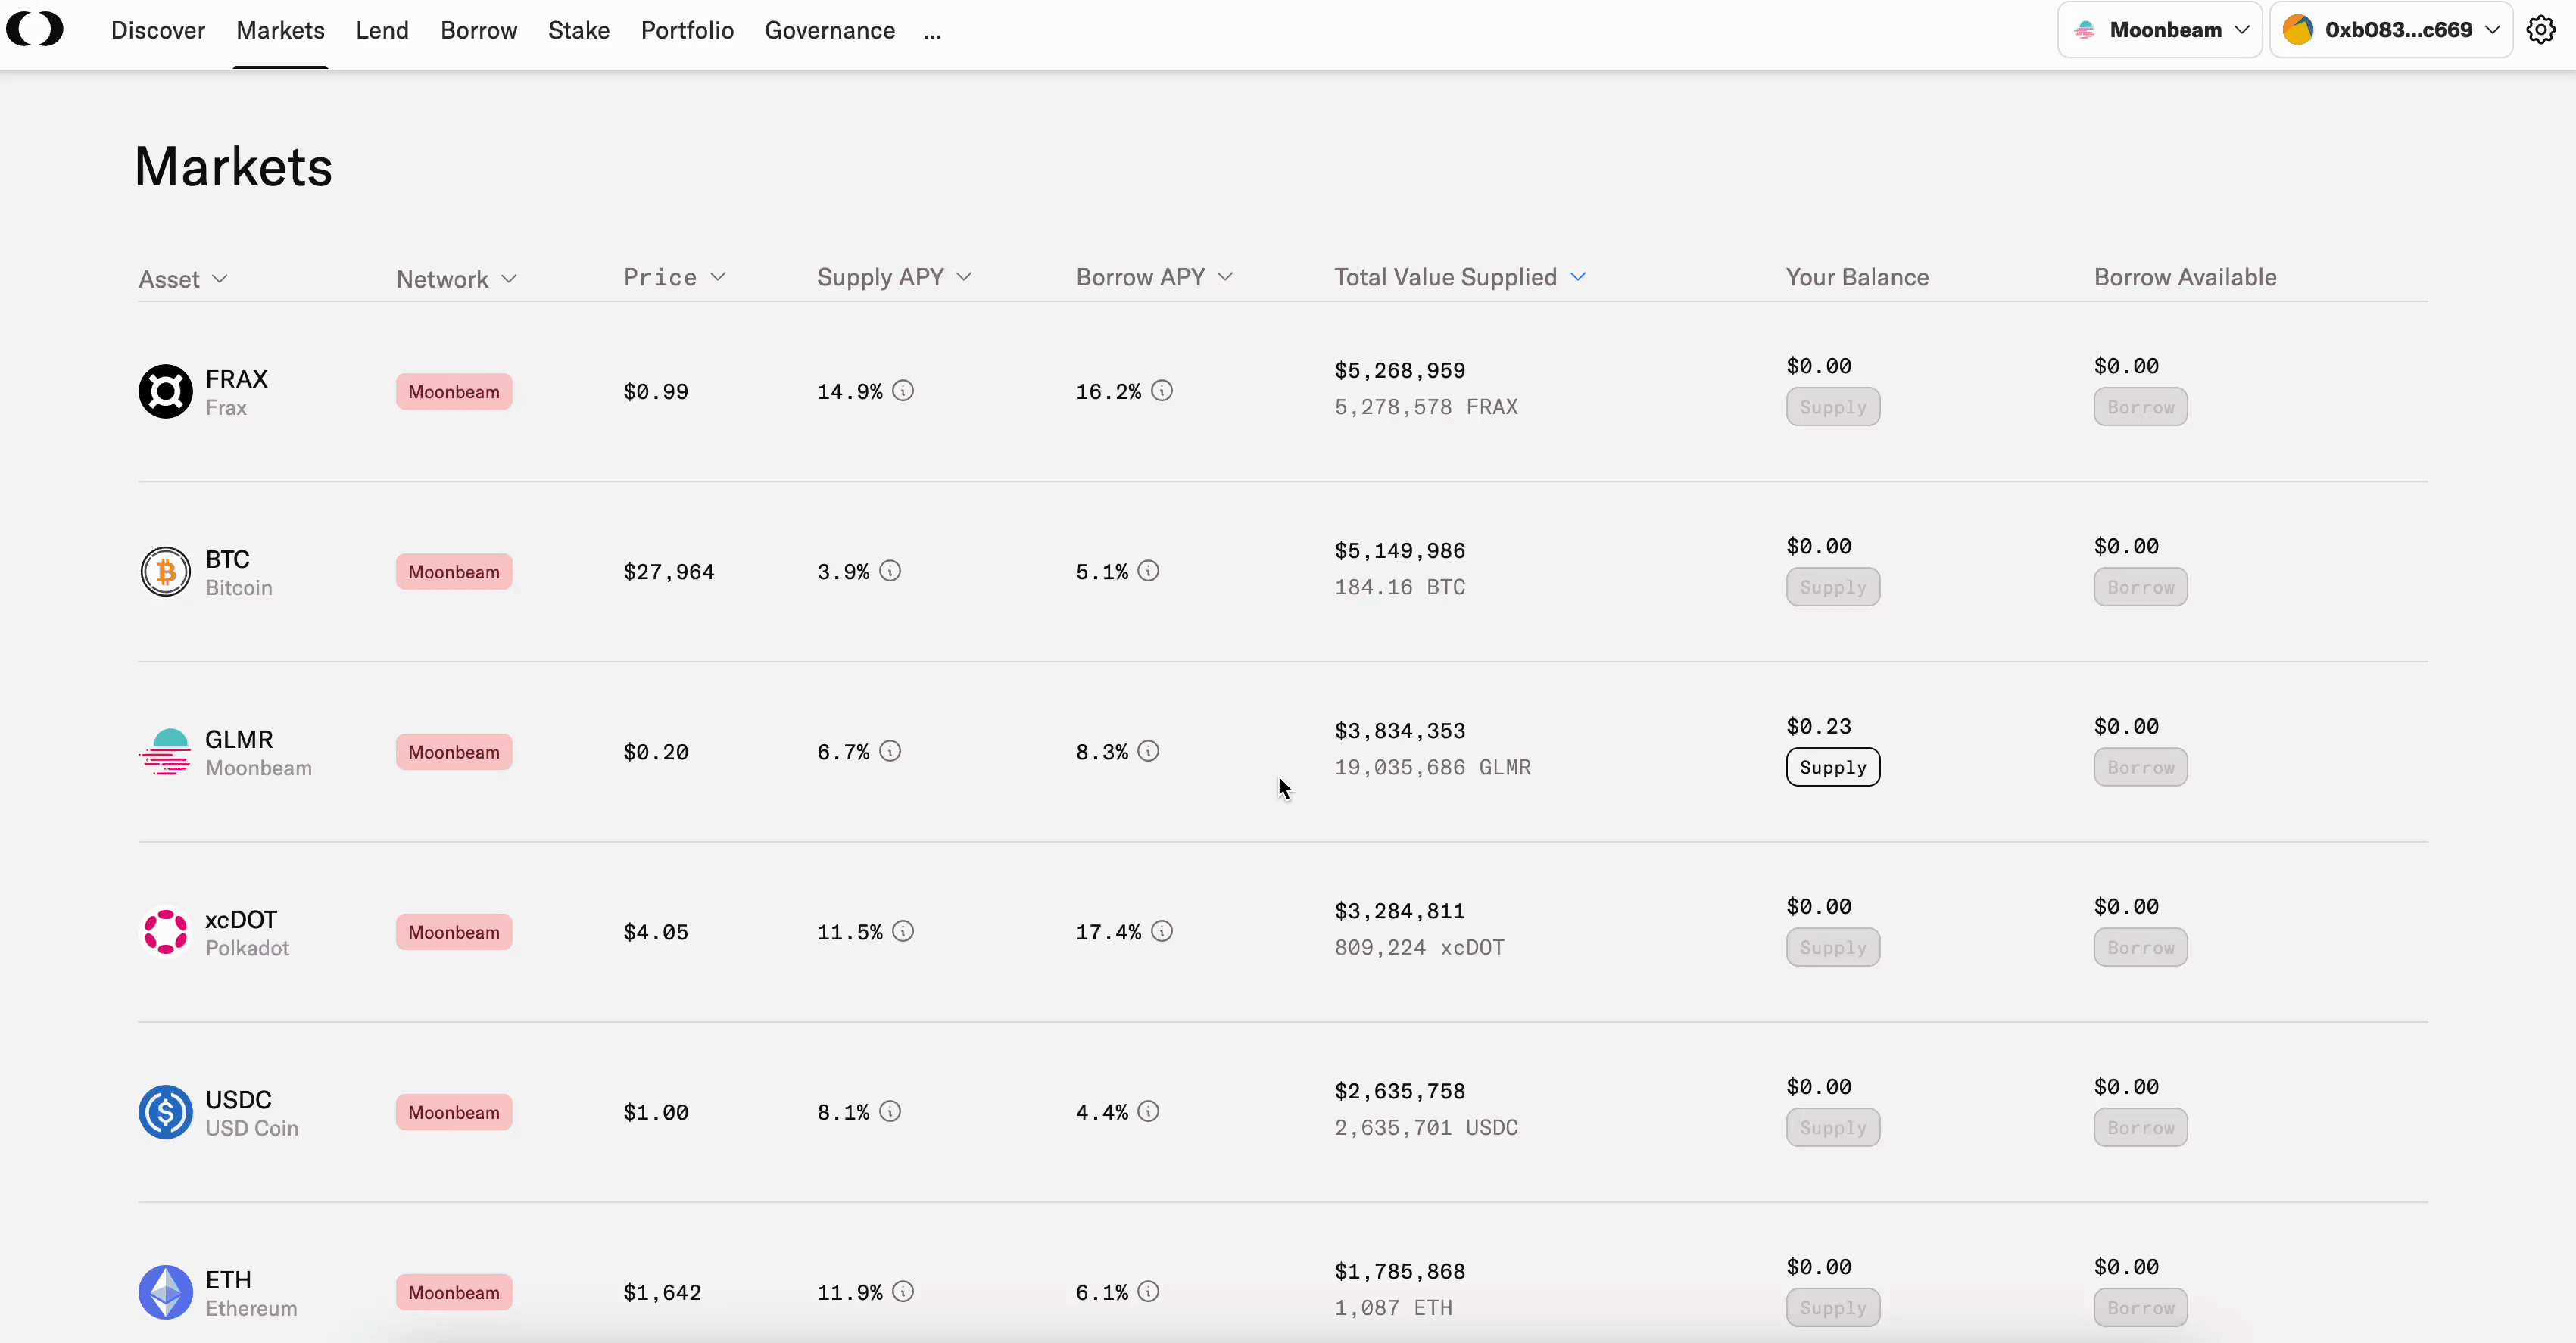Click Borrow button for USDC

tap(2140, 1127)
